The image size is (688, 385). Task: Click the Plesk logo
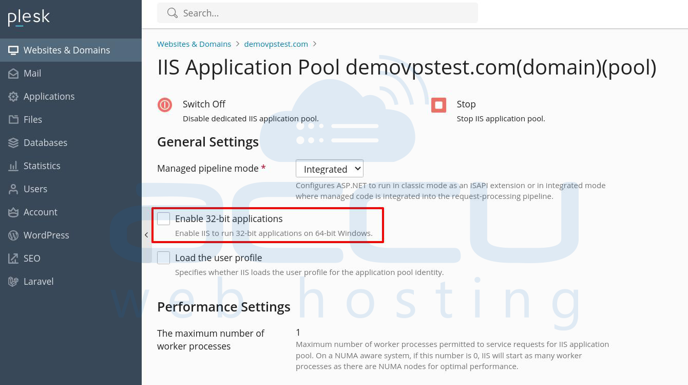pos(29,17)
